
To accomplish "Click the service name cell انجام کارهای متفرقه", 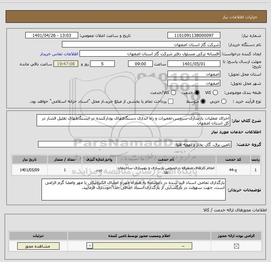I will coord(166,170).
